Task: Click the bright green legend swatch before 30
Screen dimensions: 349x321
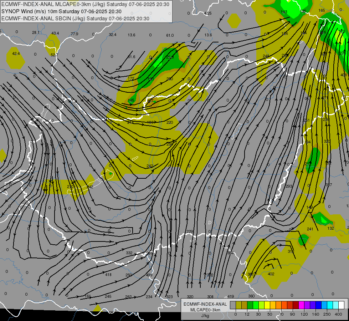Action: [256, 305]
